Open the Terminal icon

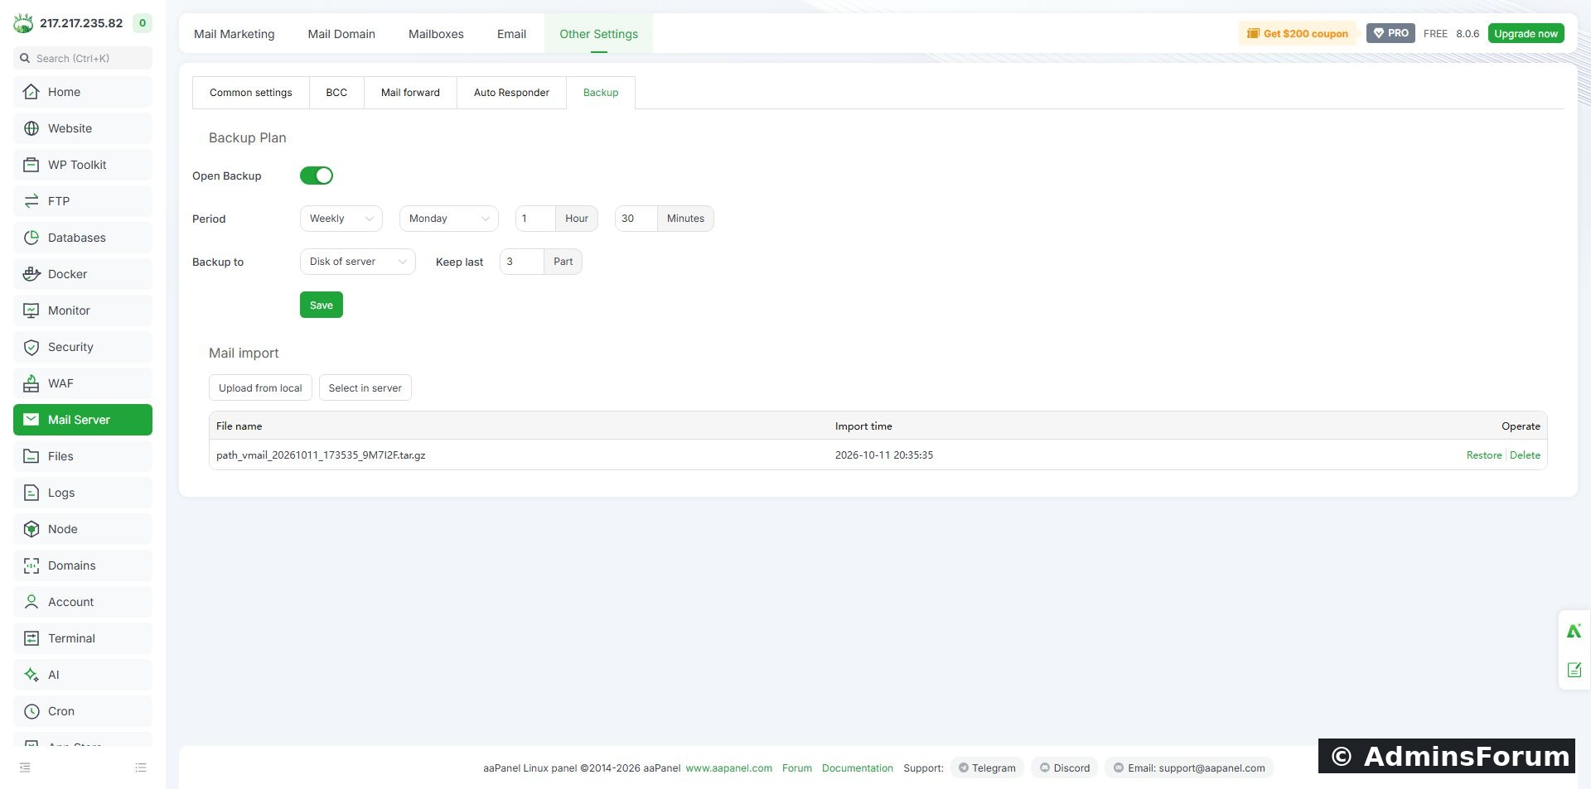pos(31,638)
